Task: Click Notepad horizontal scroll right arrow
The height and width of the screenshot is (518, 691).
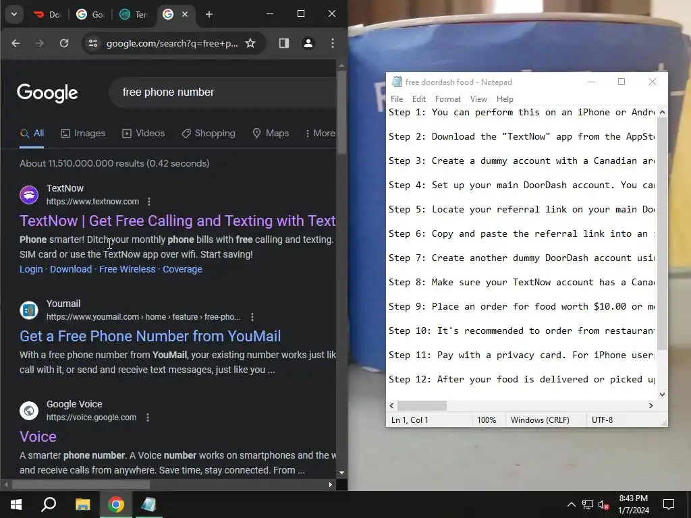Action: coord(651,405)
